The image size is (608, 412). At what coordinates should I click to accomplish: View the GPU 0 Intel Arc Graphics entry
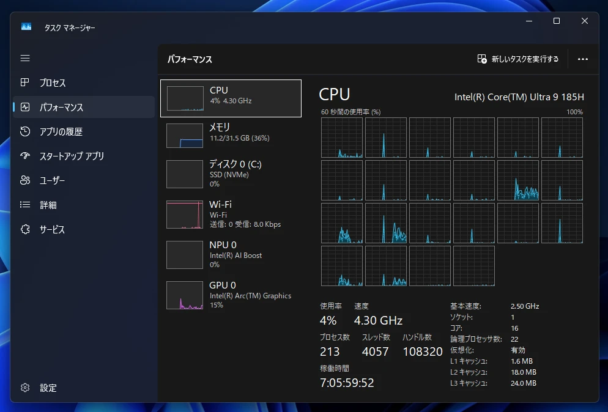point(231,295)
